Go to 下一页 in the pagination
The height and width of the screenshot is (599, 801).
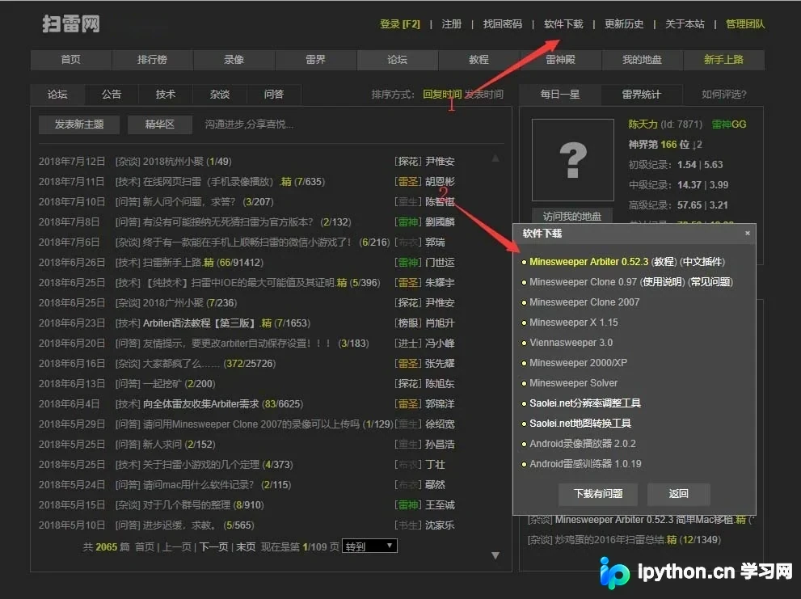pyautogui.click(x=213, y=547)
